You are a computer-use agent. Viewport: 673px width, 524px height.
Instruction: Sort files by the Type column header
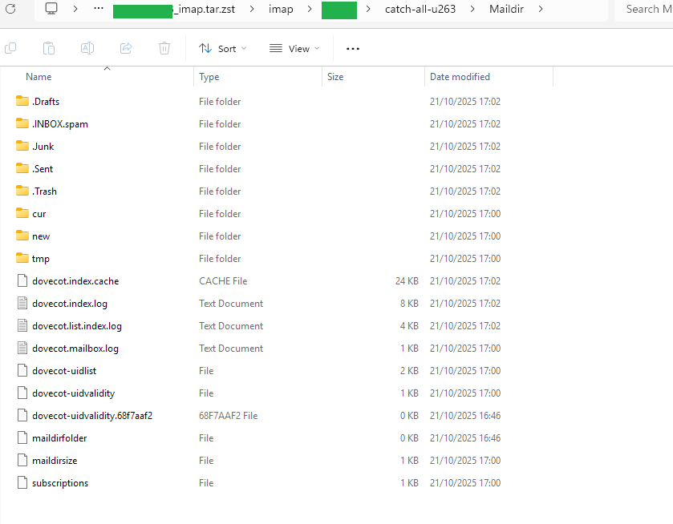[209, 77]
